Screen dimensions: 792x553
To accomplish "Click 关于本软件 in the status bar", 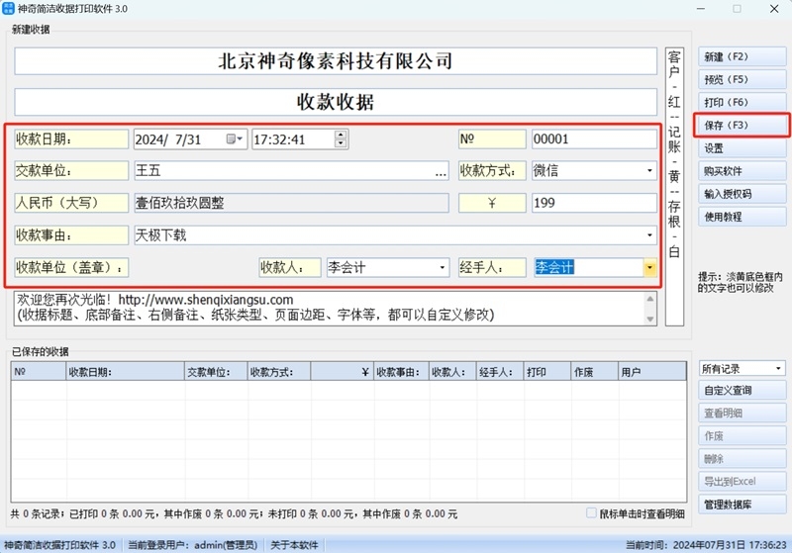I will tap(294, 545).
